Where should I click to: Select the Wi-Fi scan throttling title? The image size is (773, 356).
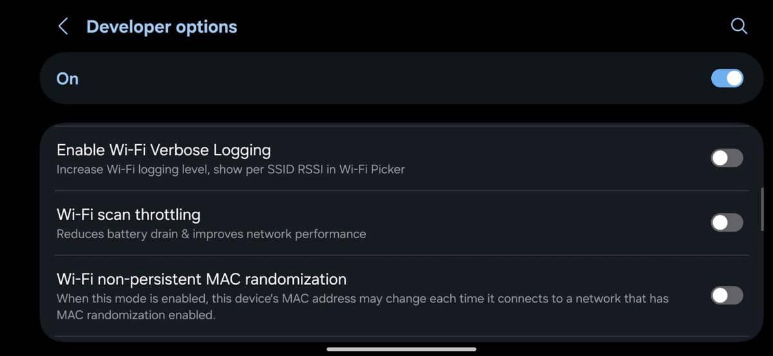tap(128, 214)
